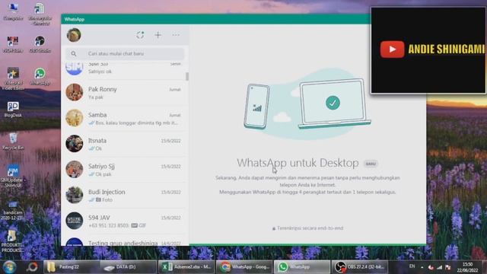This screenshot has width=487, height=274.
Task: Click the Recycle Bin desktop icon
Action: pyautogui.click(x=13, y=142)
